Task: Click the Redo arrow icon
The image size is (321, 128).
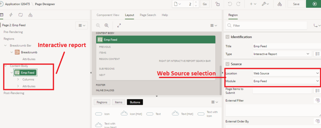Action: pyautogui.click(x=238, y=4)
